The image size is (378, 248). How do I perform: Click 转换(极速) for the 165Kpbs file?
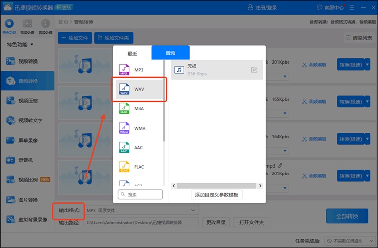tap(351, 102)
